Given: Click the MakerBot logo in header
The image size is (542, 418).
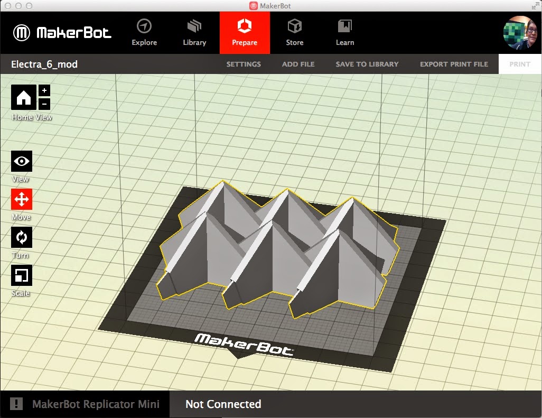Looking at the screenshot, I should pyautogui.click(x=62, y=33).
